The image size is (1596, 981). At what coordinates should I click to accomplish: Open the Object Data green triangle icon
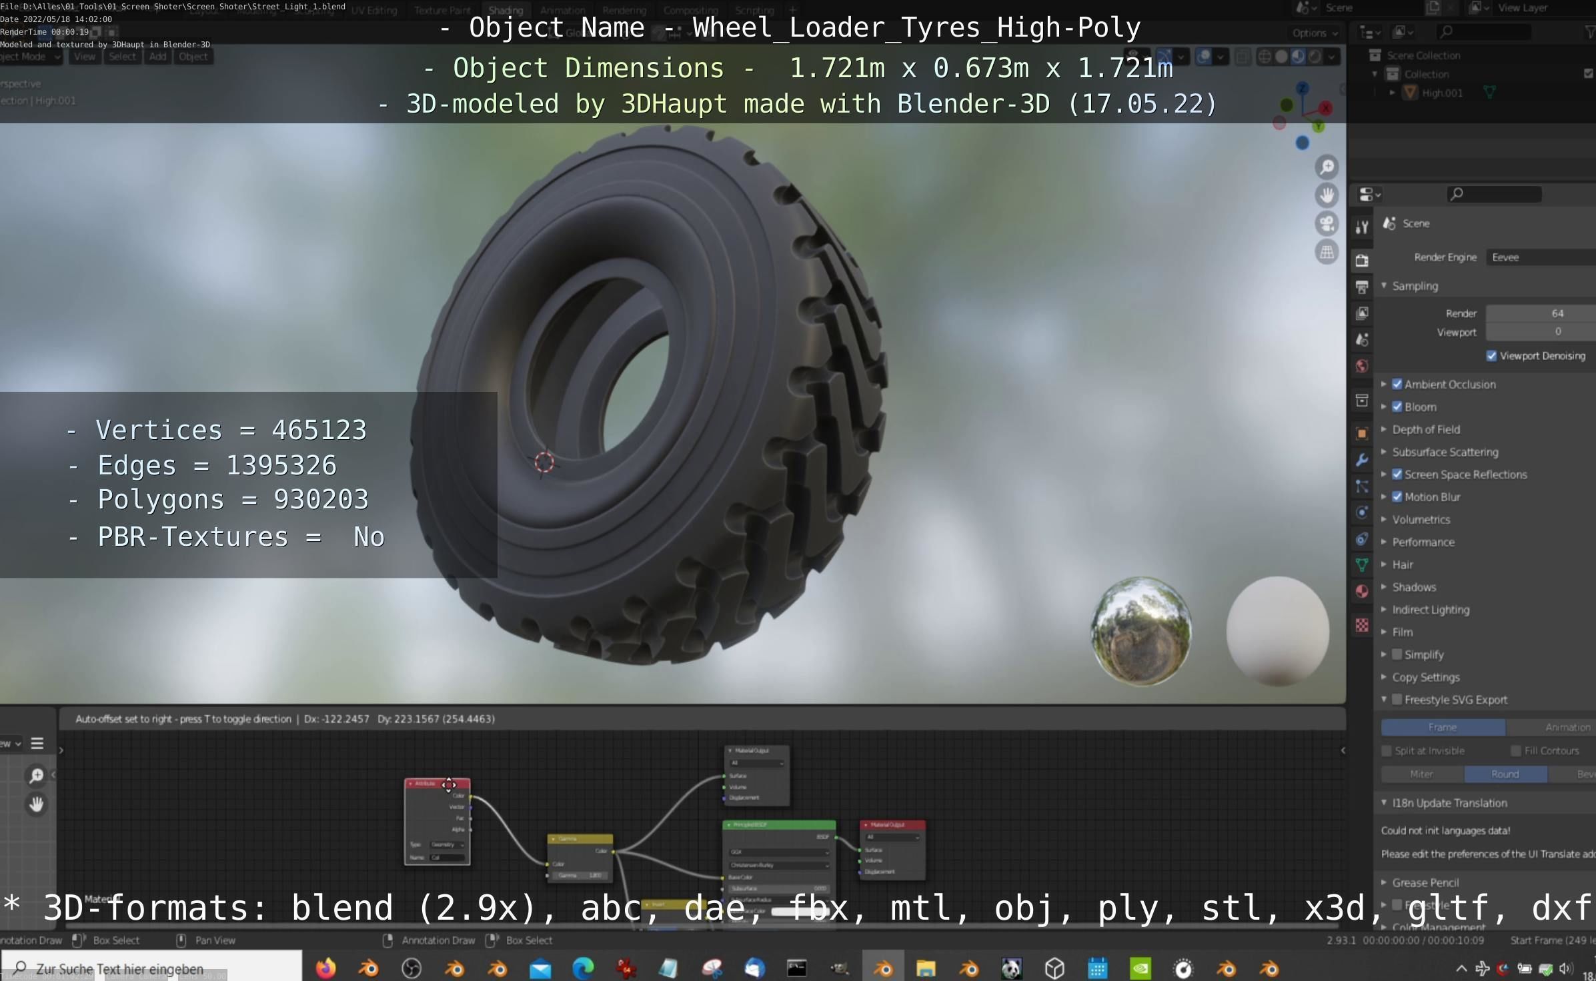[x=1362, y=565]
